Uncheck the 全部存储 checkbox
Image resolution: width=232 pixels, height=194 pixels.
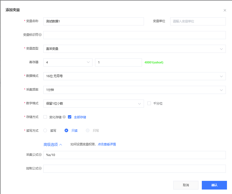coord(70,117)
